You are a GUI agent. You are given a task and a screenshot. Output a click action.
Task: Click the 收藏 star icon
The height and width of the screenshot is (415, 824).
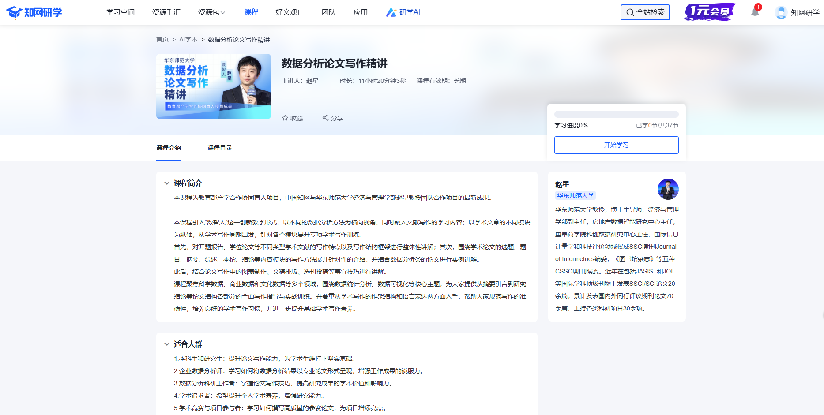(285, 118)
